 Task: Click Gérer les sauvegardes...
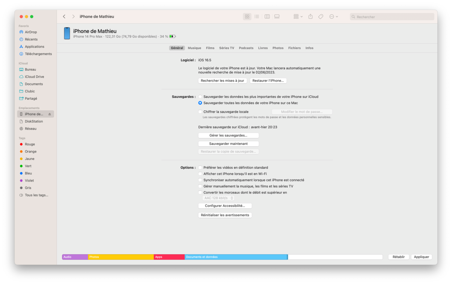tap(229, 136)
